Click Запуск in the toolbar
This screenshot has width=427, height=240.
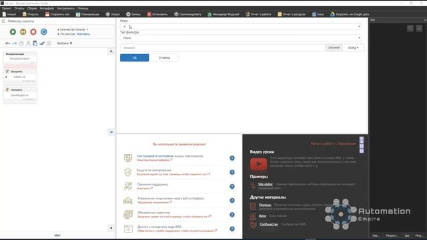tap(113, 14)
